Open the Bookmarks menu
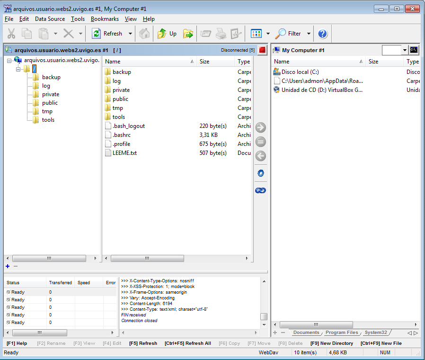The width and height of the screenshot is (425, 360). tap(105, 19)
